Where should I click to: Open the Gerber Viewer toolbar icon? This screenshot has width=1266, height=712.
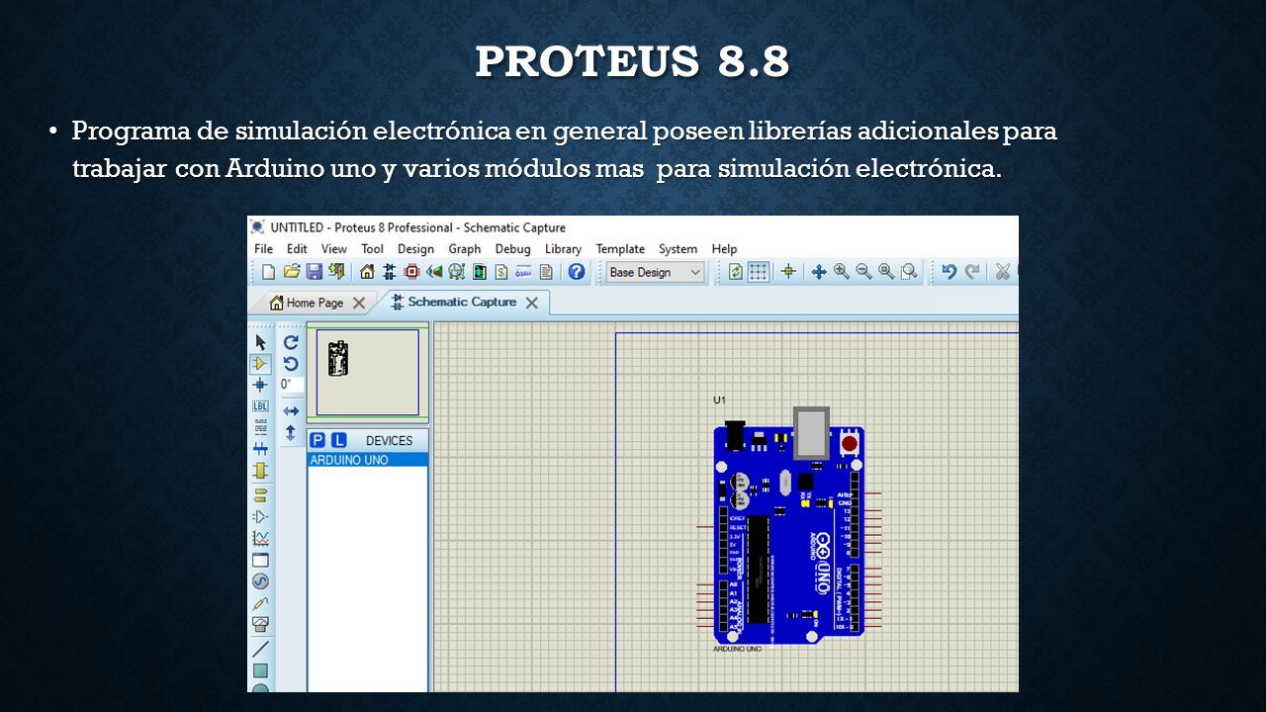(456, 272)
